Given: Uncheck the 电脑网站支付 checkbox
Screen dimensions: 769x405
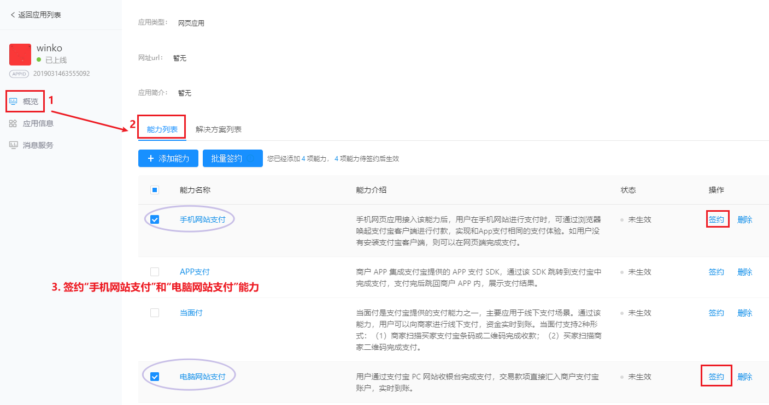Looking at the screenshot, I should 155,377.
